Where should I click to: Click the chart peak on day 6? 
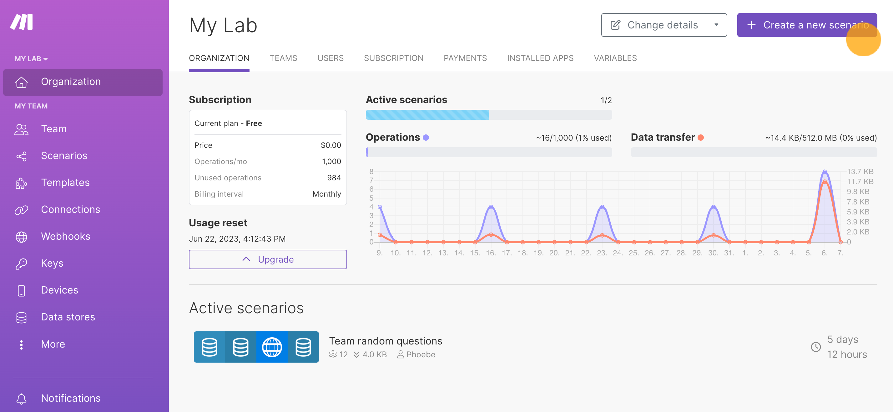point(825,172)
